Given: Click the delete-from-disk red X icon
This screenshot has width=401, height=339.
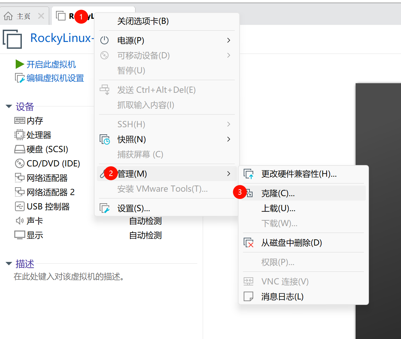Looking at the screenshot, I should pyautogui.click(x=248, y=242).
